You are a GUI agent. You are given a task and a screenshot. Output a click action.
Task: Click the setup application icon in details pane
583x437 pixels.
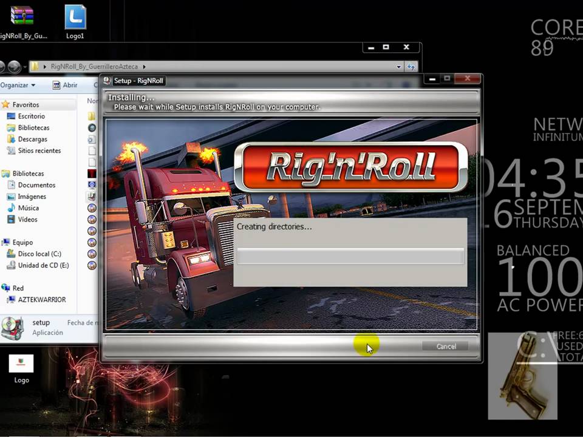point(13,328)
